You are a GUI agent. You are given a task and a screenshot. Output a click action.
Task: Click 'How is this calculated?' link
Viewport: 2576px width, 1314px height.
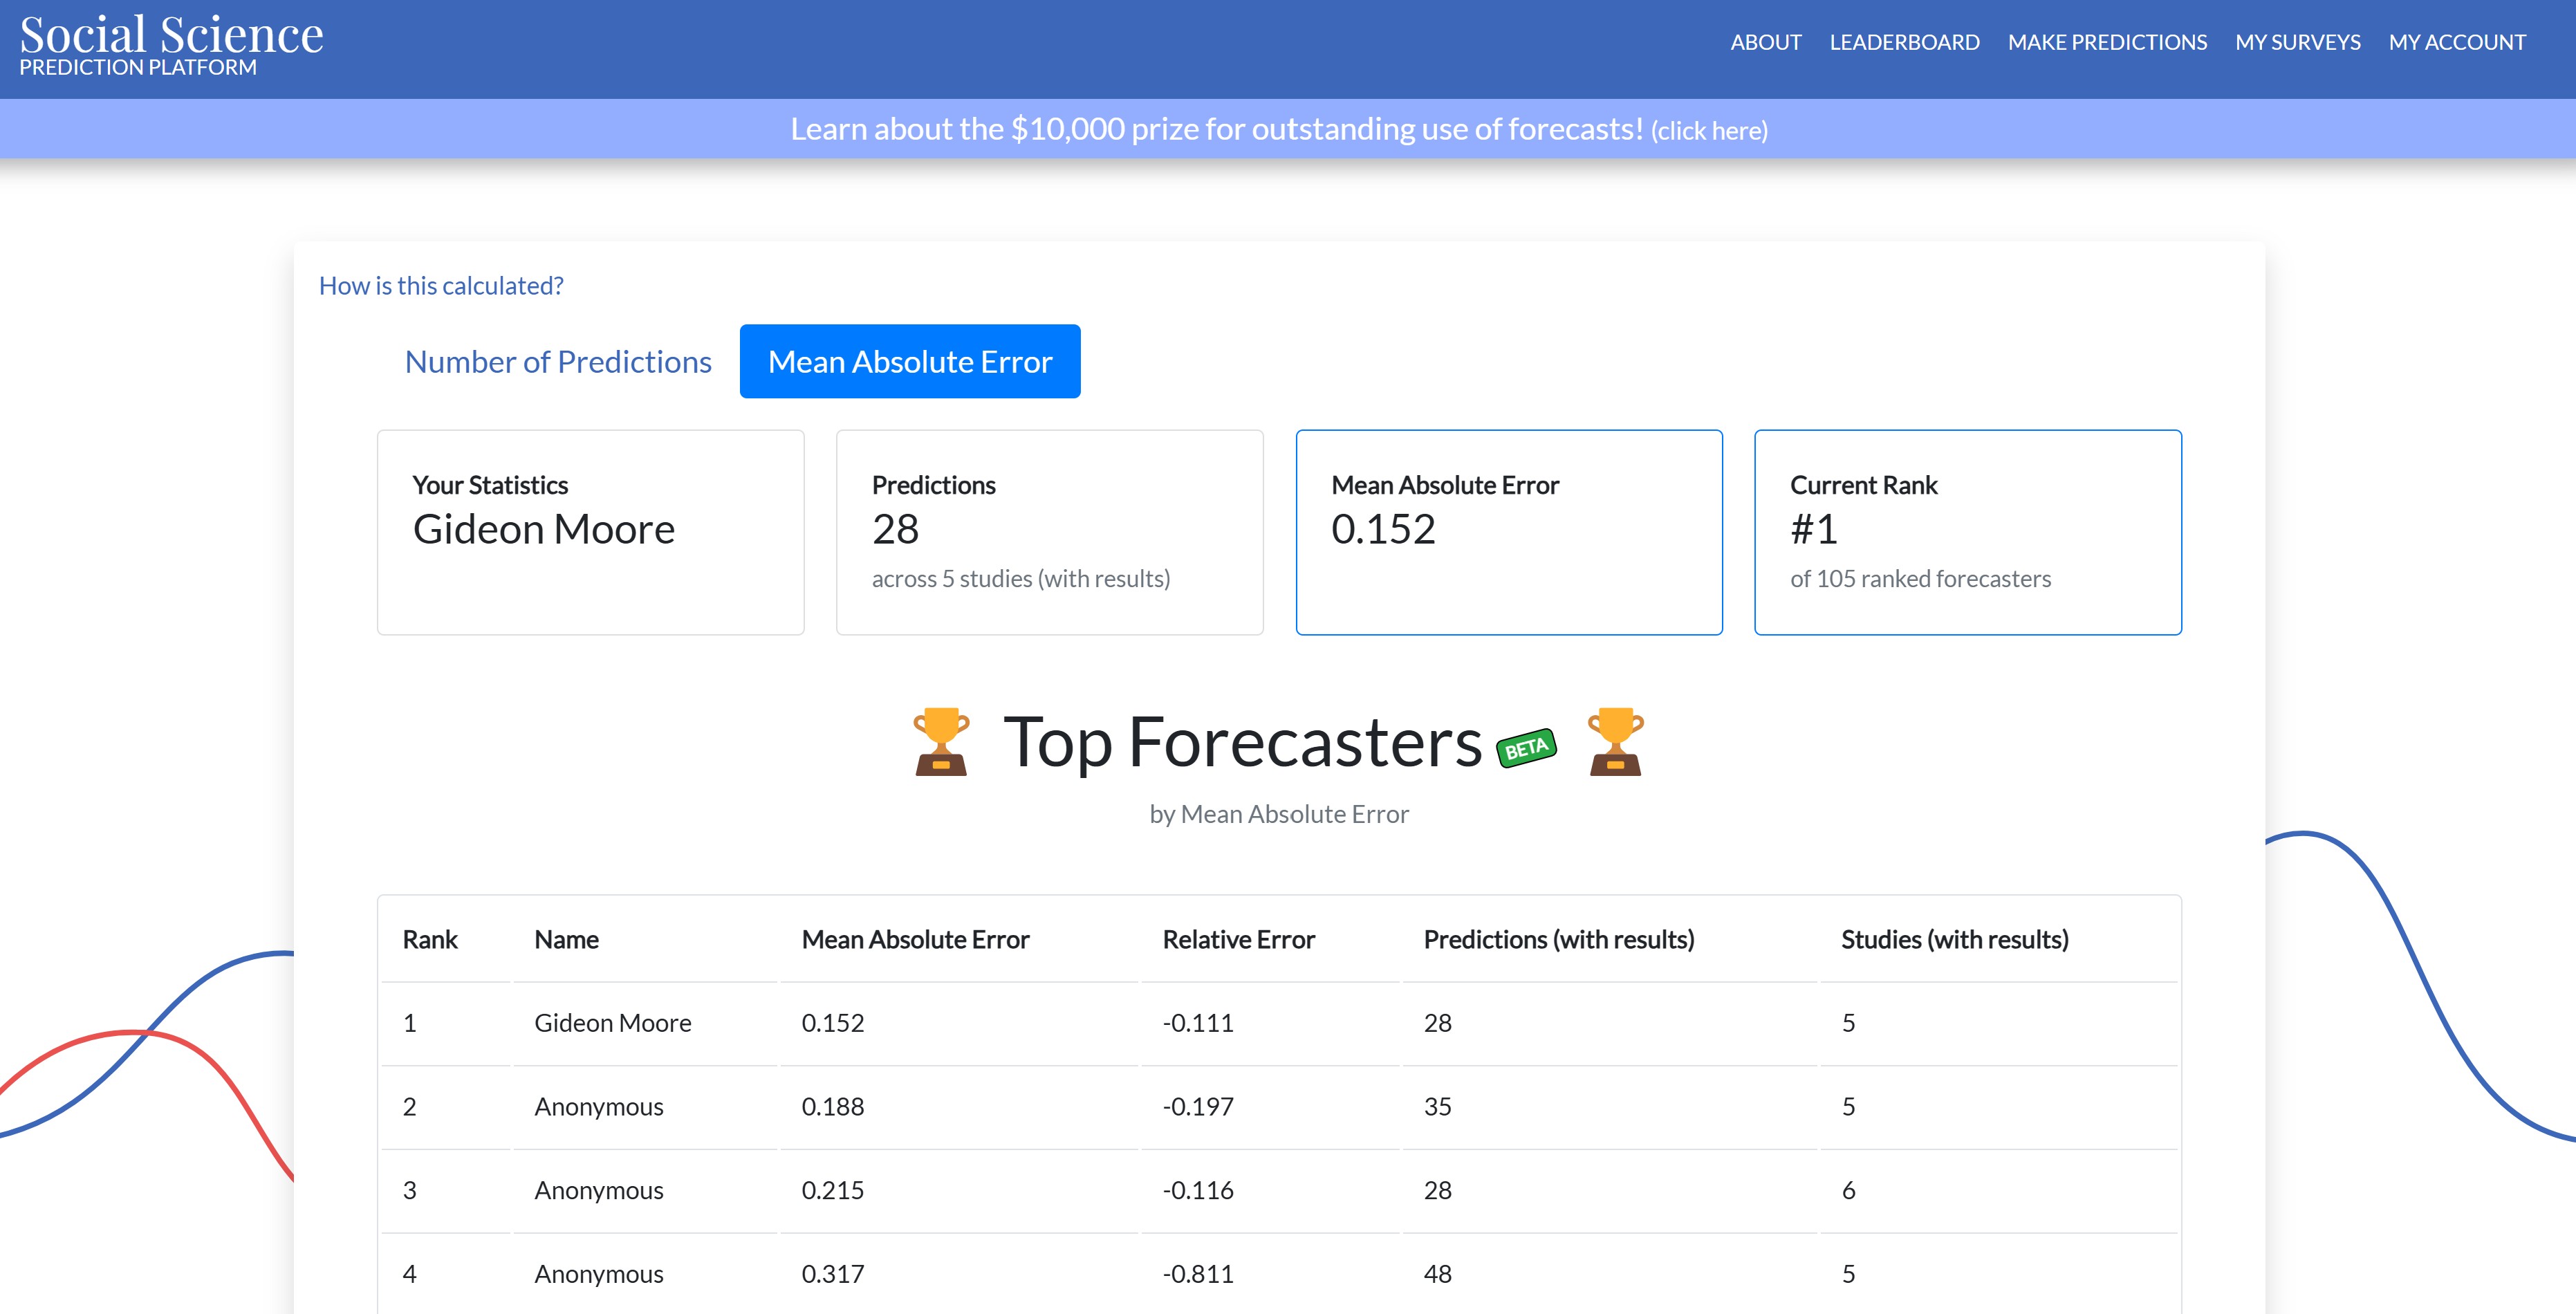(x=441, y=286)
